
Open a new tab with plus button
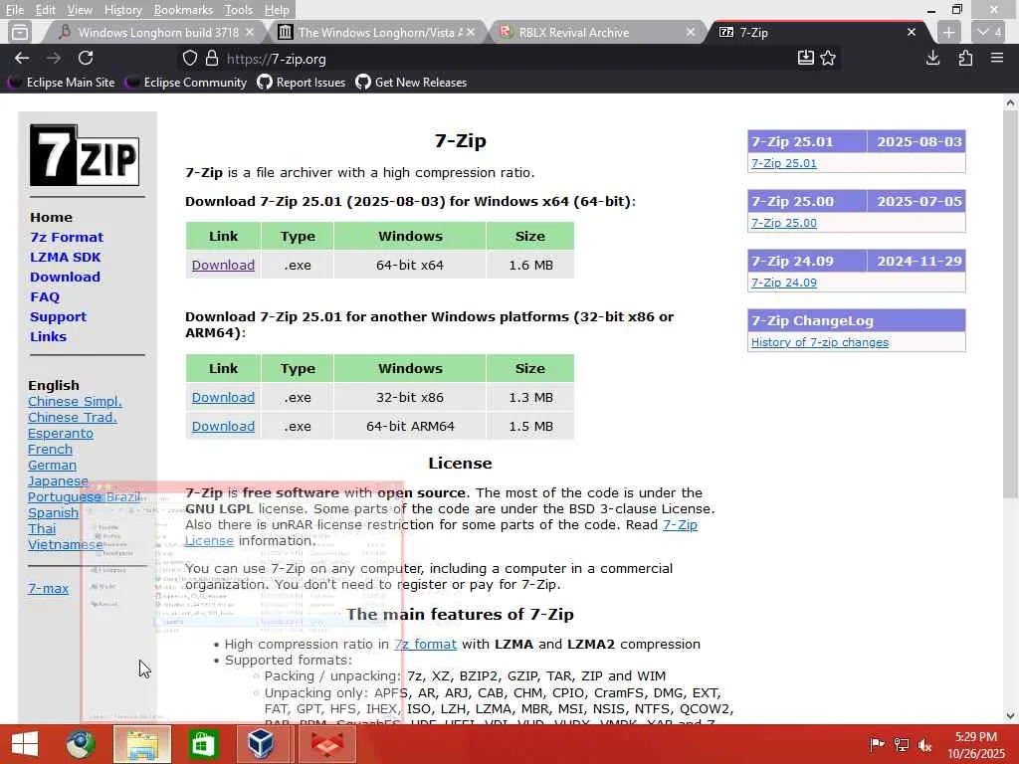tap(948, 32)
